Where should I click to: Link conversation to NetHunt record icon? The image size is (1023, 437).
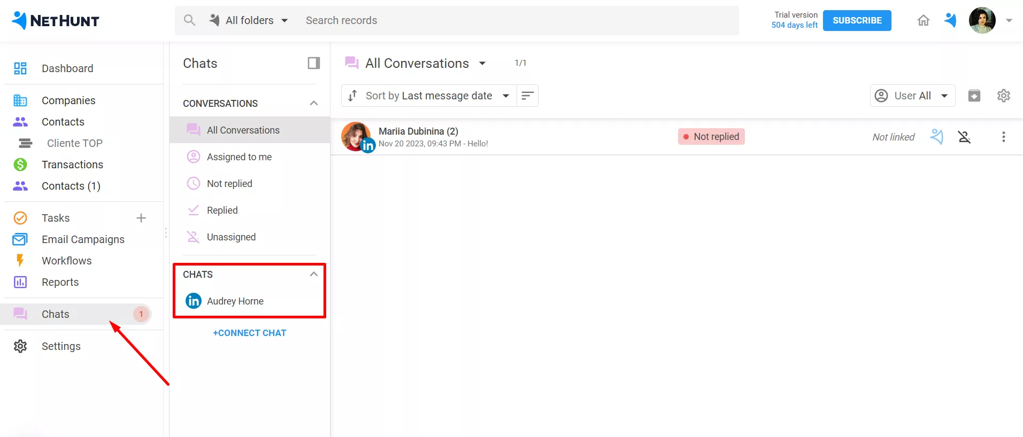[x=937, y=137]
